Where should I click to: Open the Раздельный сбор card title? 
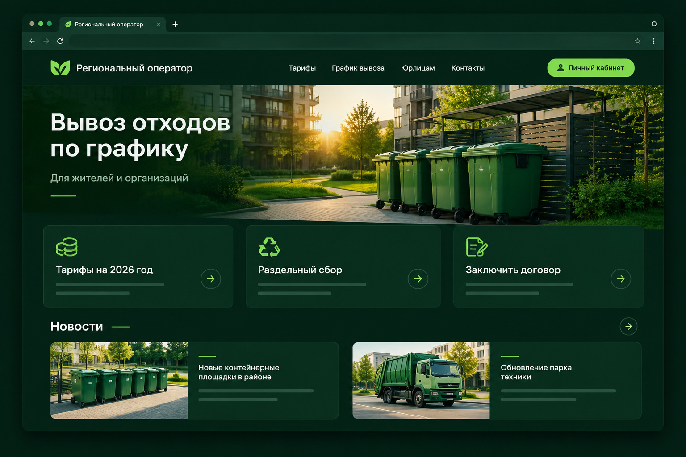pyautogui.click(x=300, y=270)
